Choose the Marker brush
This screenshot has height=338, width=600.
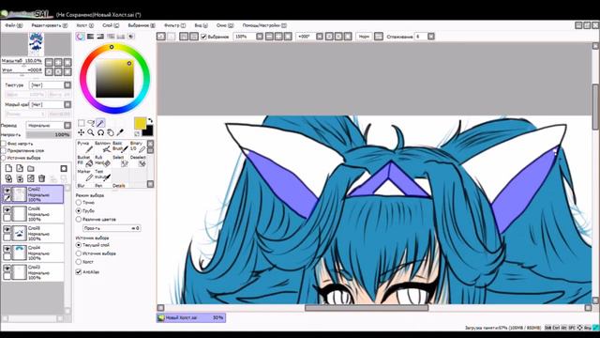coord(85,176)
